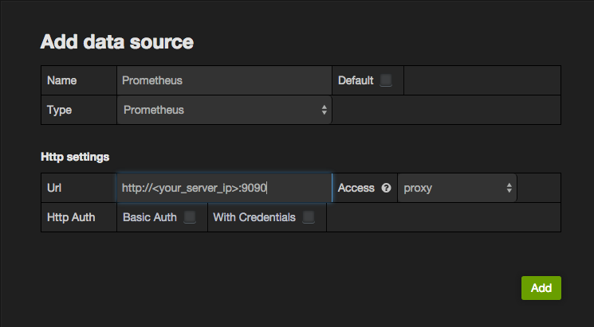The image size is (594, 327).
Task: Open the Access dropdown set to proxy
Action: pyautogui.click(x=457, y=188)
